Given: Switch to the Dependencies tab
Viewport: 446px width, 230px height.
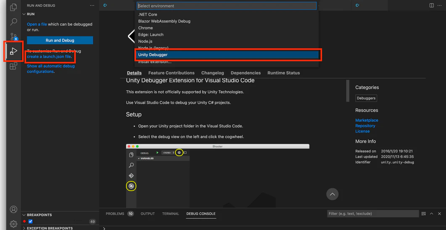Looking at the screenshot, I should click(246, 73).
